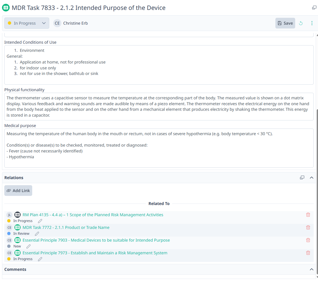Open the three-dot more options menu
318x282 pixels.
[x=312, y=23]
